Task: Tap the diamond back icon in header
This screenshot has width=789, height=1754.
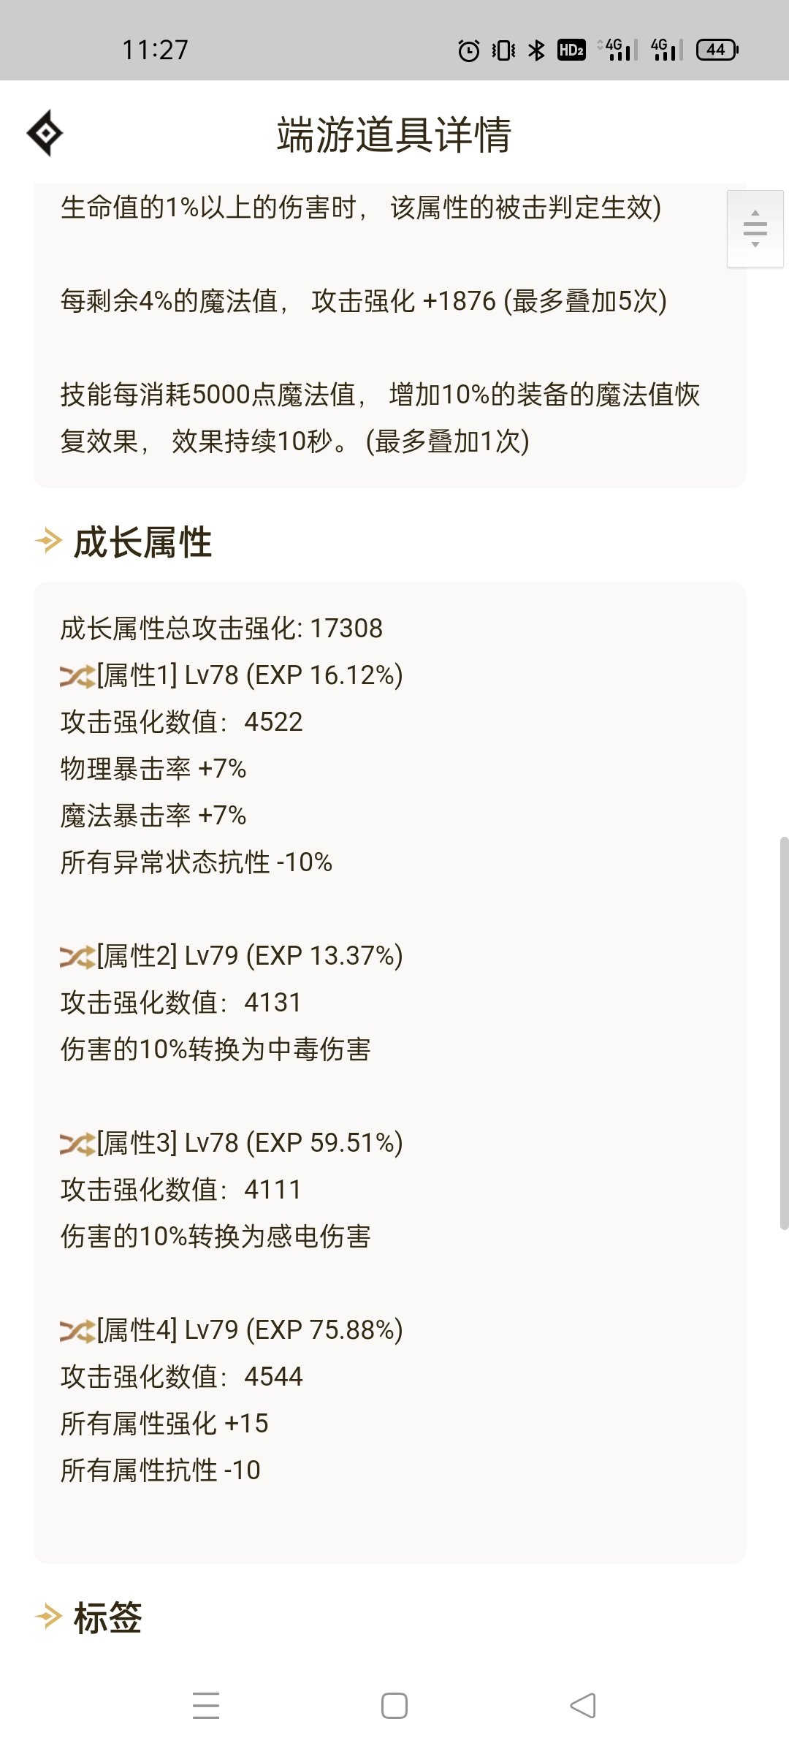Action: (x=45, y=133)
